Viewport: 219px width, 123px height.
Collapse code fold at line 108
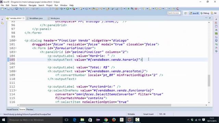[x=16, y=71]
